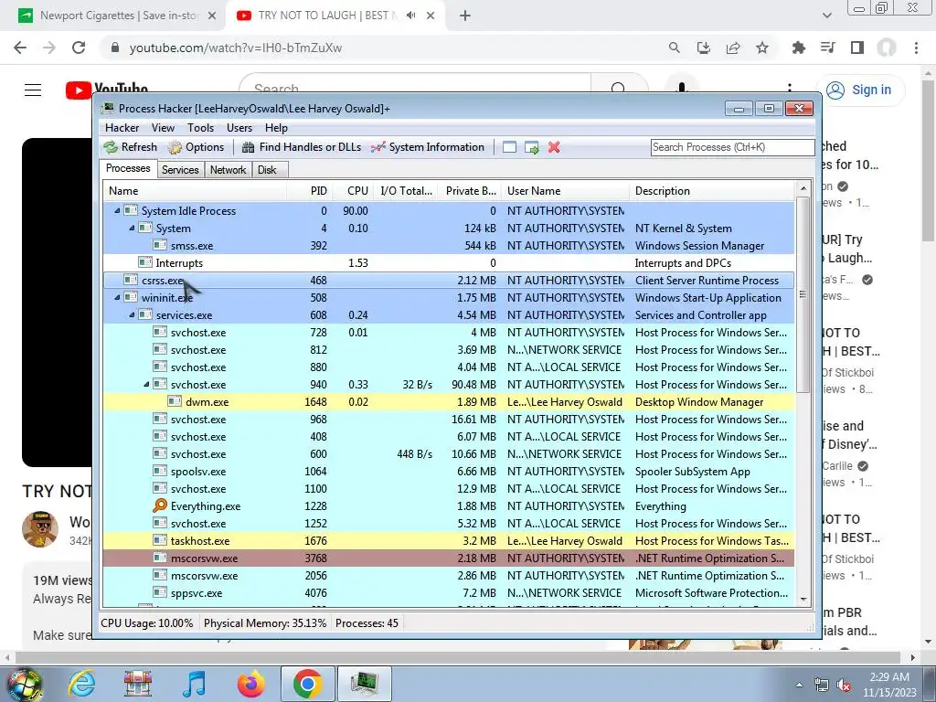Click the share page icon in Chrome
The image size is (936, 702).
[733, 48]
